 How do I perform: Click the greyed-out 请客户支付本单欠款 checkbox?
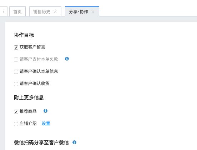(16, 60)
